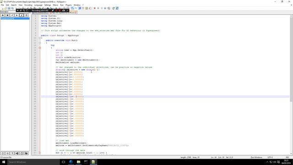Toggle show all characters icon
This screenshot has width=293, height=165.
coord(76,8)
